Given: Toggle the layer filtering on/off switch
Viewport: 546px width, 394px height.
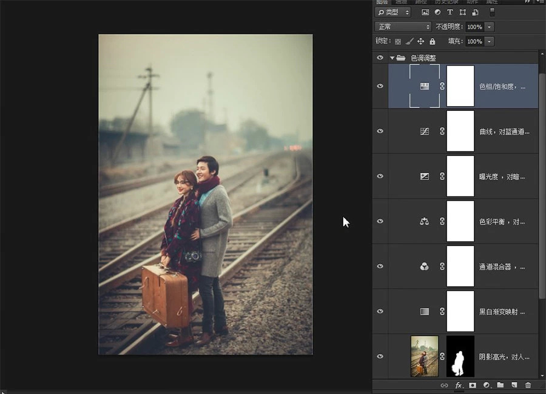Looking at the screenshot, I should [492, 12].
